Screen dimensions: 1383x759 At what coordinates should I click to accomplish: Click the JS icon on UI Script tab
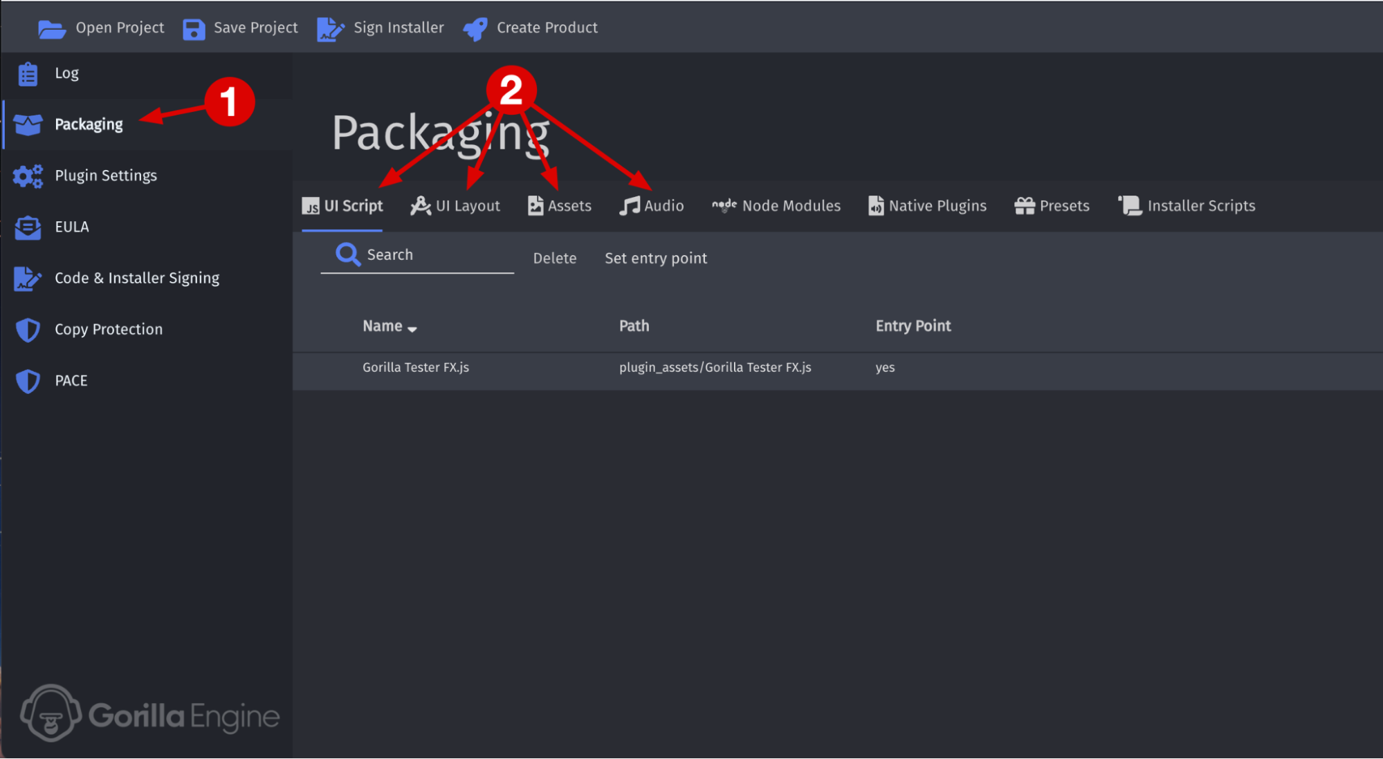click(x=311, y=206)
